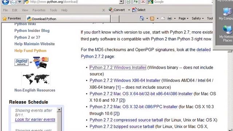The image size is (233, 131).
Task: Click the browser Forward arrow button
Action: click(x=13, y=2)
